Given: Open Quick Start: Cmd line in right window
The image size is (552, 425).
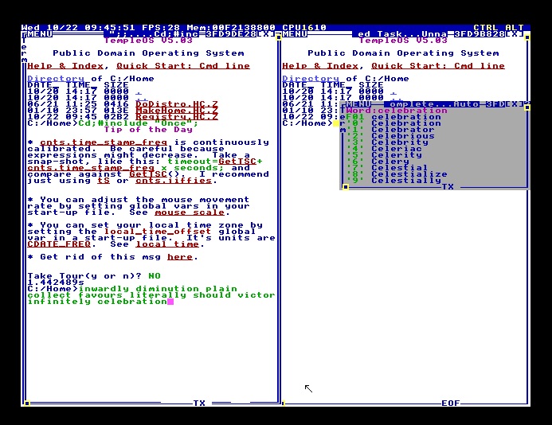Looking at the screenshot, I should click(x=438, y=66).
